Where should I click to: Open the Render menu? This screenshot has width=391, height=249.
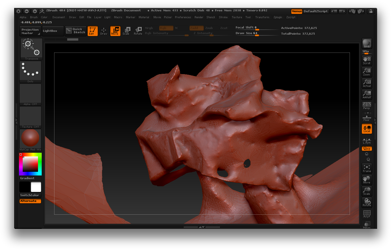[199, 17]
